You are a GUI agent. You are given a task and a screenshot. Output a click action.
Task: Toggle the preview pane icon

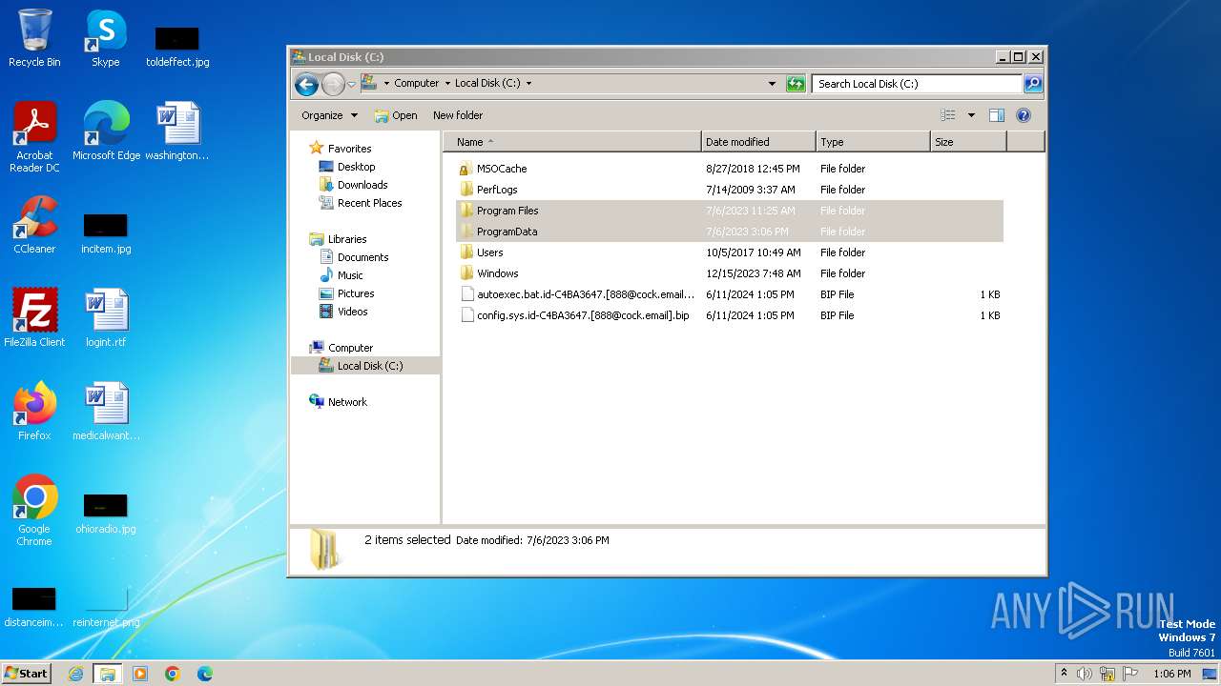click(x=996, y=115)
